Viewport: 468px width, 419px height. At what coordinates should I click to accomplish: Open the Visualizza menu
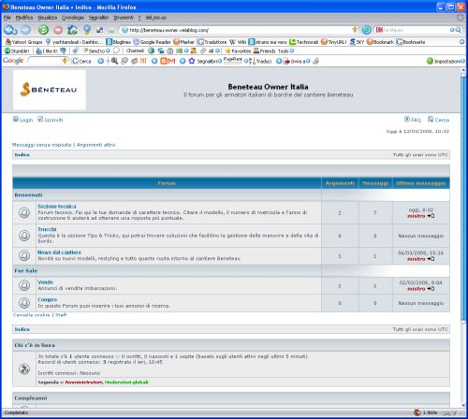47,18
